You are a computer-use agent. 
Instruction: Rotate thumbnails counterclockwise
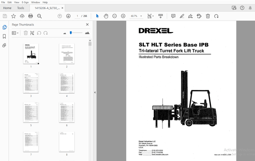(39, 33)
